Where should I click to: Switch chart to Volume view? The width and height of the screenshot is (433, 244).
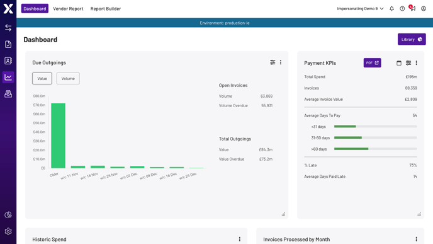(68, 79)
